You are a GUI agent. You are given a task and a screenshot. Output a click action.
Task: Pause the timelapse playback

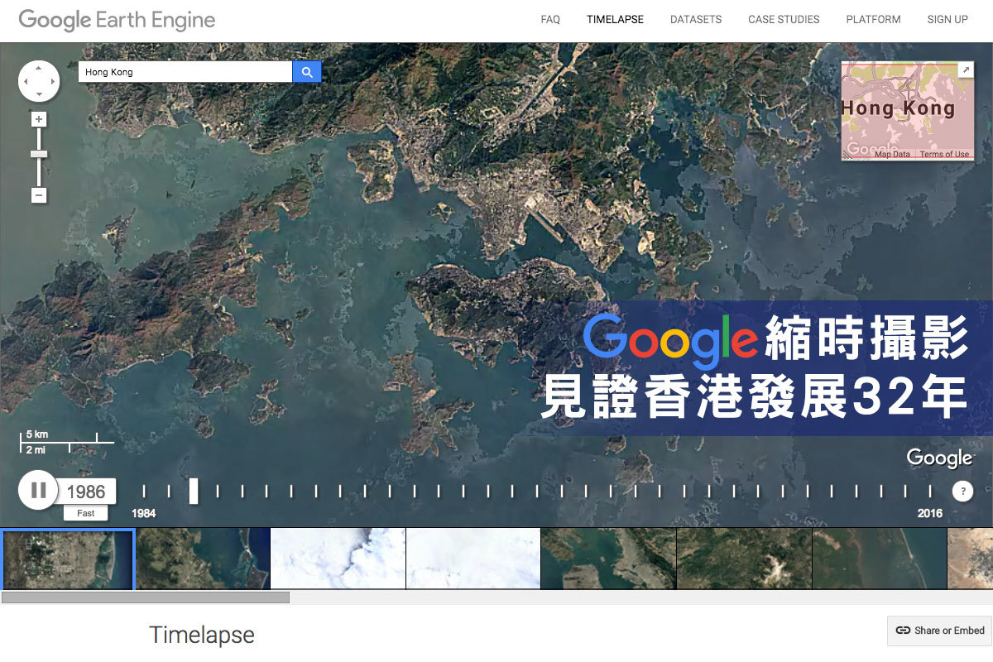point(39,491)
